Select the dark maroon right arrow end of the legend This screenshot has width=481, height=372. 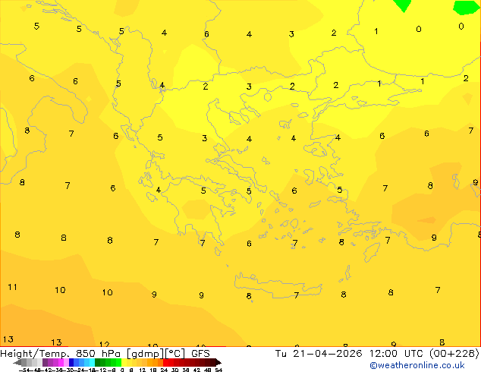point(218,362)
